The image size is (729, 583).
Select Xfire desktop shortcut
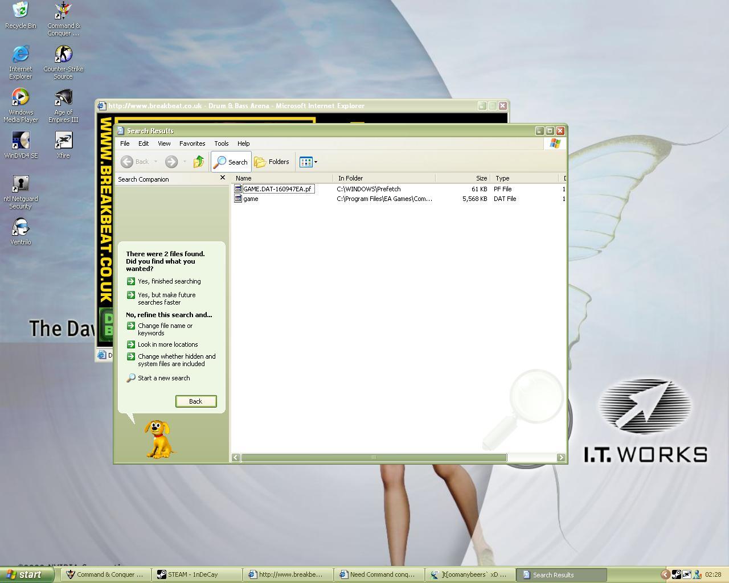tap(63, 145)
